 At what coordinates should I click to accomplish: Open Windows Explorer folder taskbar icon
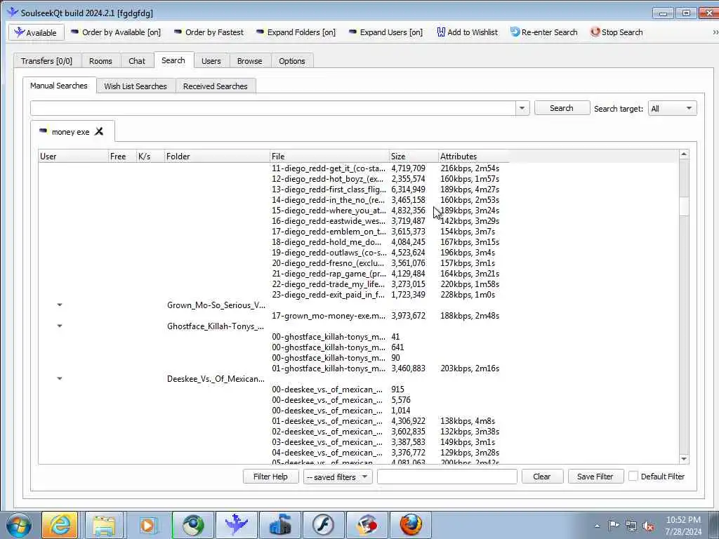click(104, 525)
